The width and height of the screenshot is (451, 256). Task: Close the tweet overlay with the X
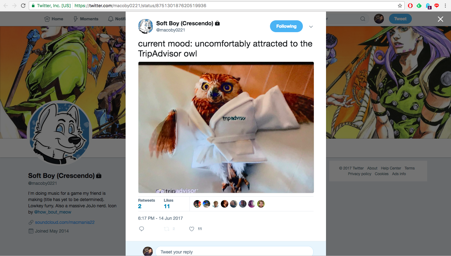coord(440,19)
